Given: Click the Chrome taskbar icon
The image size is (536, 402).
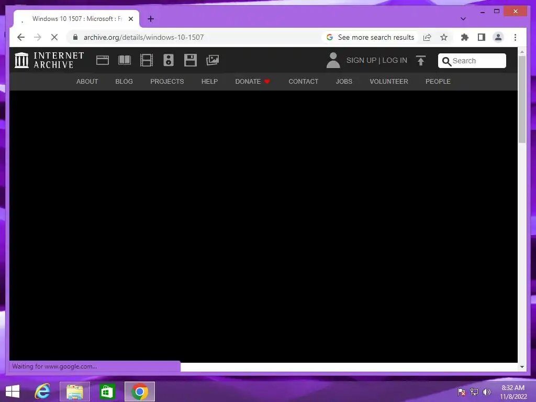Looking at the screenshot, I should point(140,392).
